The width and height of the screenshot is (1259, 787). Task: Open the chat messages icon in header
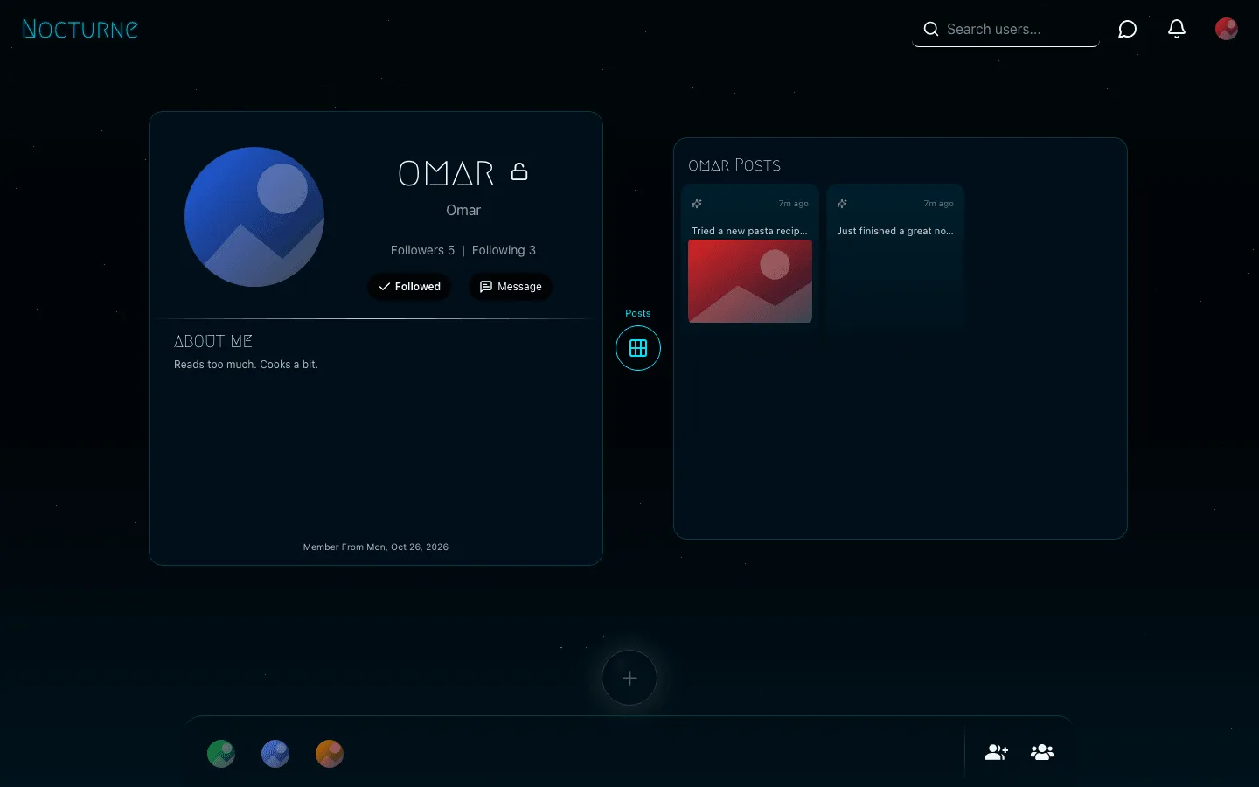click(x=1127, y=30)
